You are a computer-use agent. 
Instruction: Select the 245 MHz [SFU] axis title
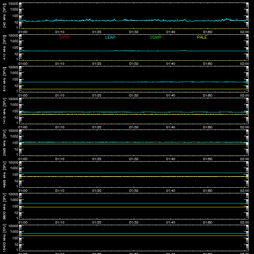tap(4, 16)
